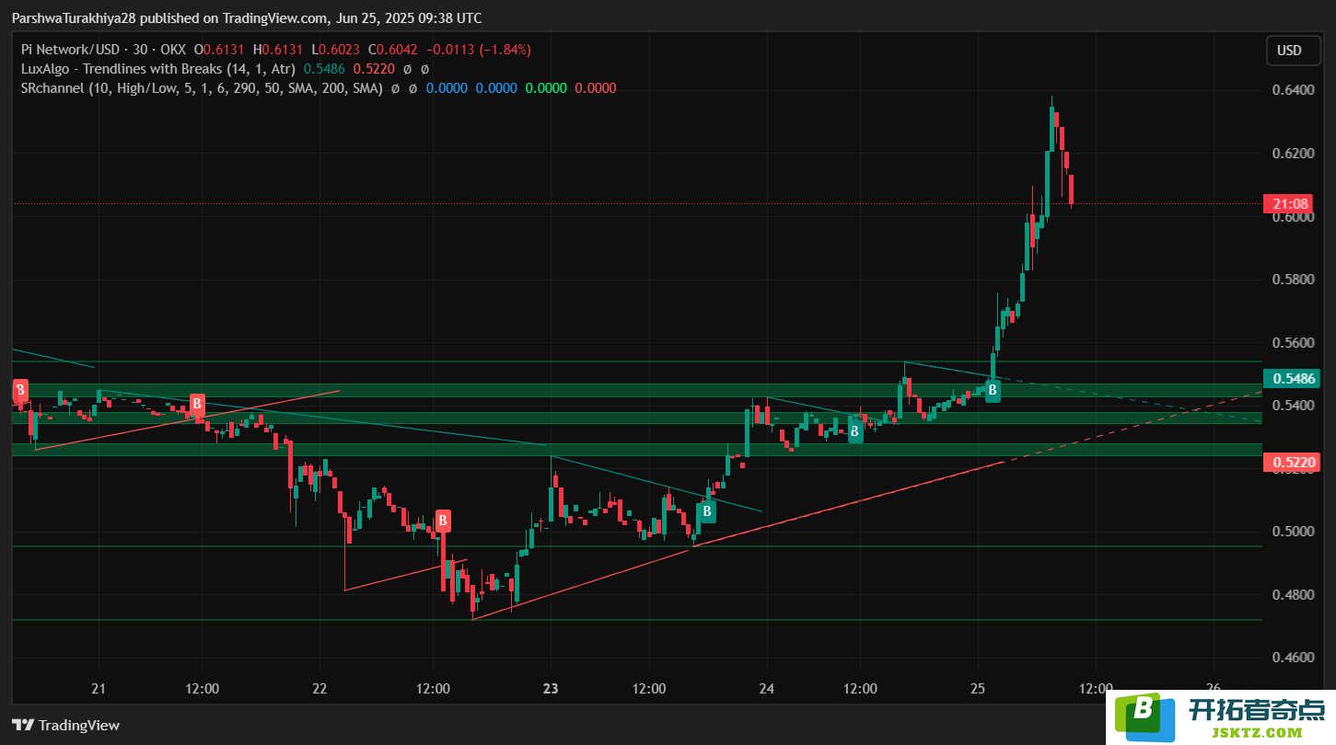1336x745 pixels.
Task: Click the red B marker above 21 12:00
Action: pyautogui.click(x=196, y=404)
